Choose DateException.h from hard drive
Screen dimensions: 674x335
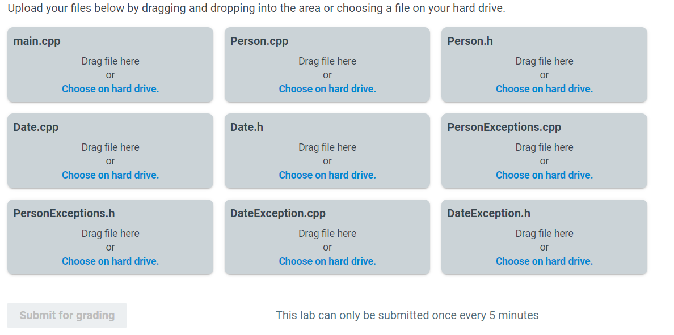click(544, 261)
